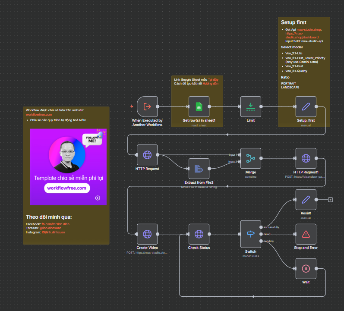Select the Result node
The image size is (344, 311).
pyautogui.click(x=306, y=200)
